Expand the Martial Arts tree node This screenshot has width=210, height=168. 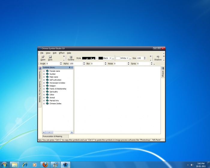[x=44, y=100]
